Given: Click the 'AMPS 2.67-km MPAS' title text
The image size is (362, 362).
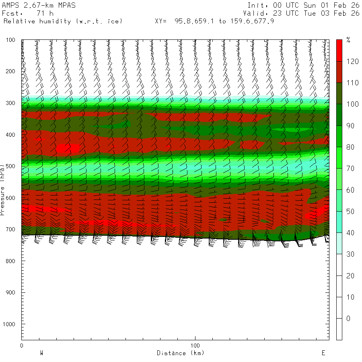Looking at the screenshot, I should (39, 5).
